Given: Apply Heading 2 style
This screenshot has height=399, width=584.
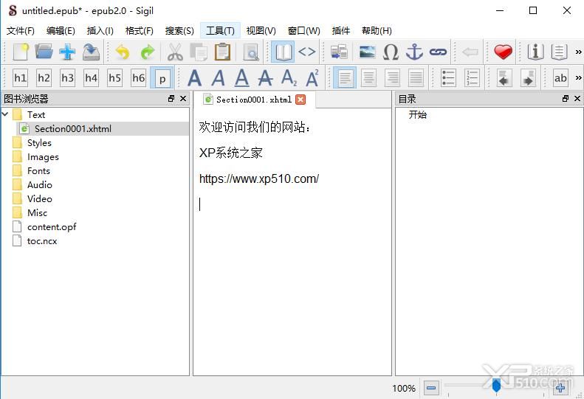Looking at the screenshot, I should (44, 77).
